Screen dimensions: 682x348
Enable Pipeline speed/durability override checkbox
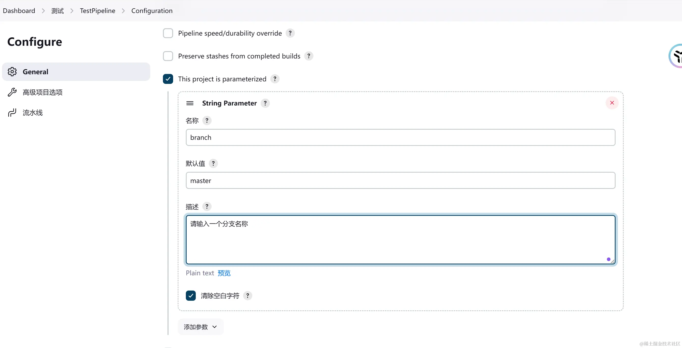click(x=168, y=33)
